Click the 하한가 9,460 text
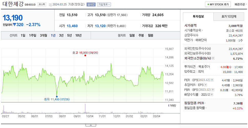Screen dimensions: 248x128 pyautogui.click(x=116, y=26)
